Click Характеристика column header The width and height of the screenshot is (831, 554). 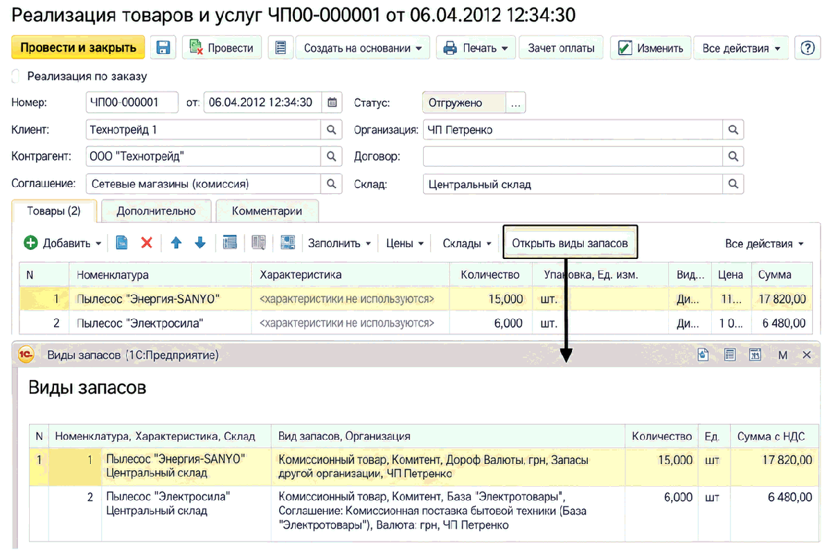(x=351, y=275)
